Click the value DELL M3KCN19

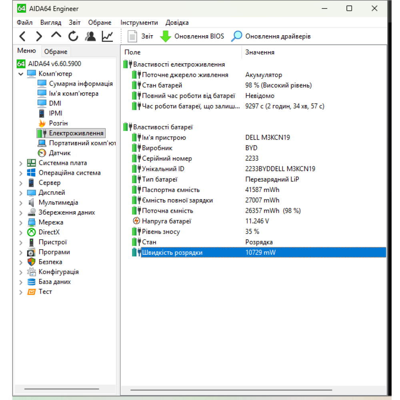point(267,138)
